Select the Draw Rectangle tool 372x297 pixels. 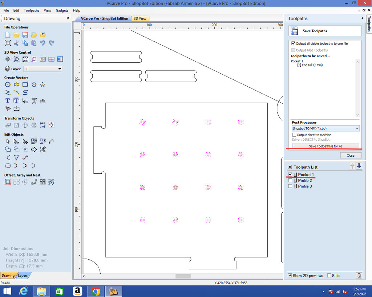(25, 84)
